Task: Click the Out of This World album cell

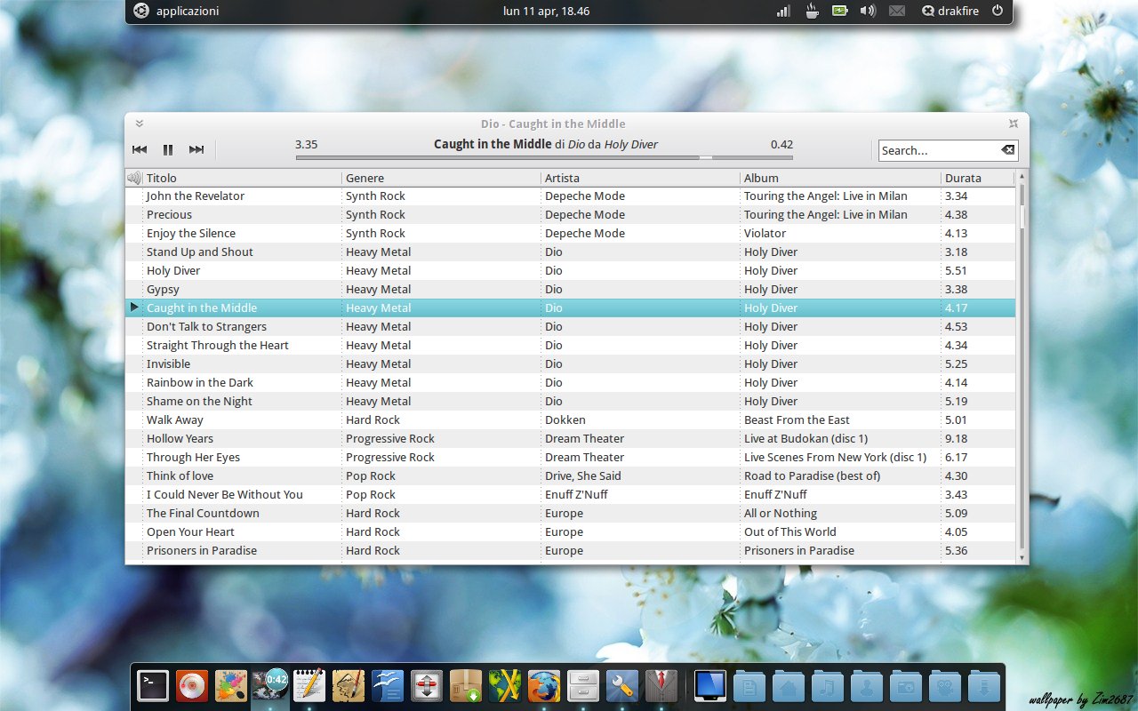Action: click(790, 531)
